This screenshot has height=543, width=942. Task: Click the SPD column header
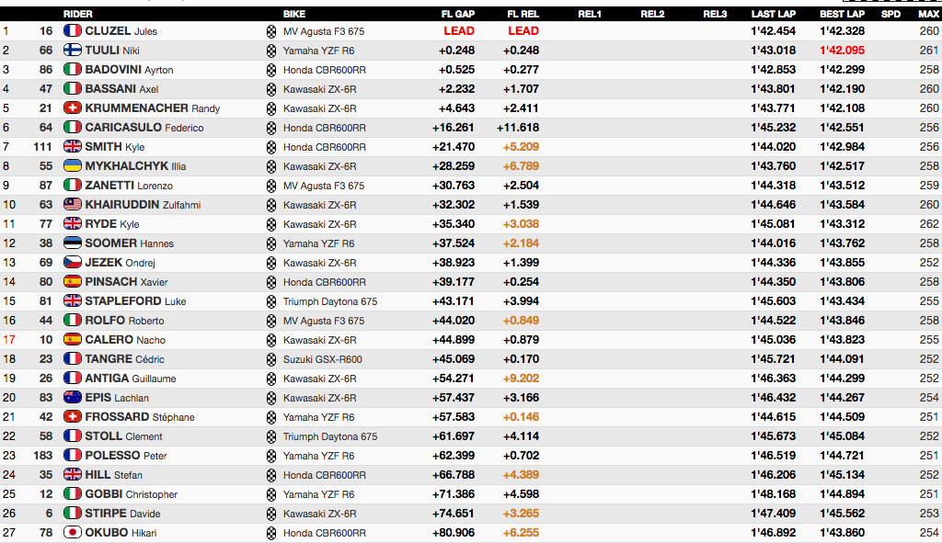[x=890, y=13]
